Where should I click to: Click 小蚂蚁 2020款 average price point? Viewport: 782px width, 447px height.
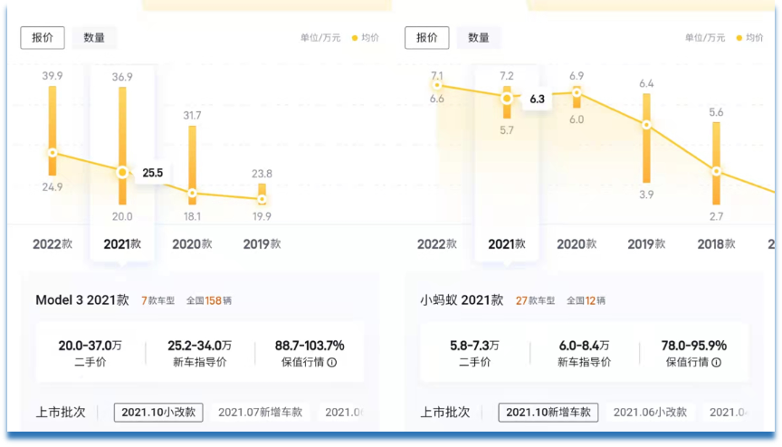click(x=577, y=92)
